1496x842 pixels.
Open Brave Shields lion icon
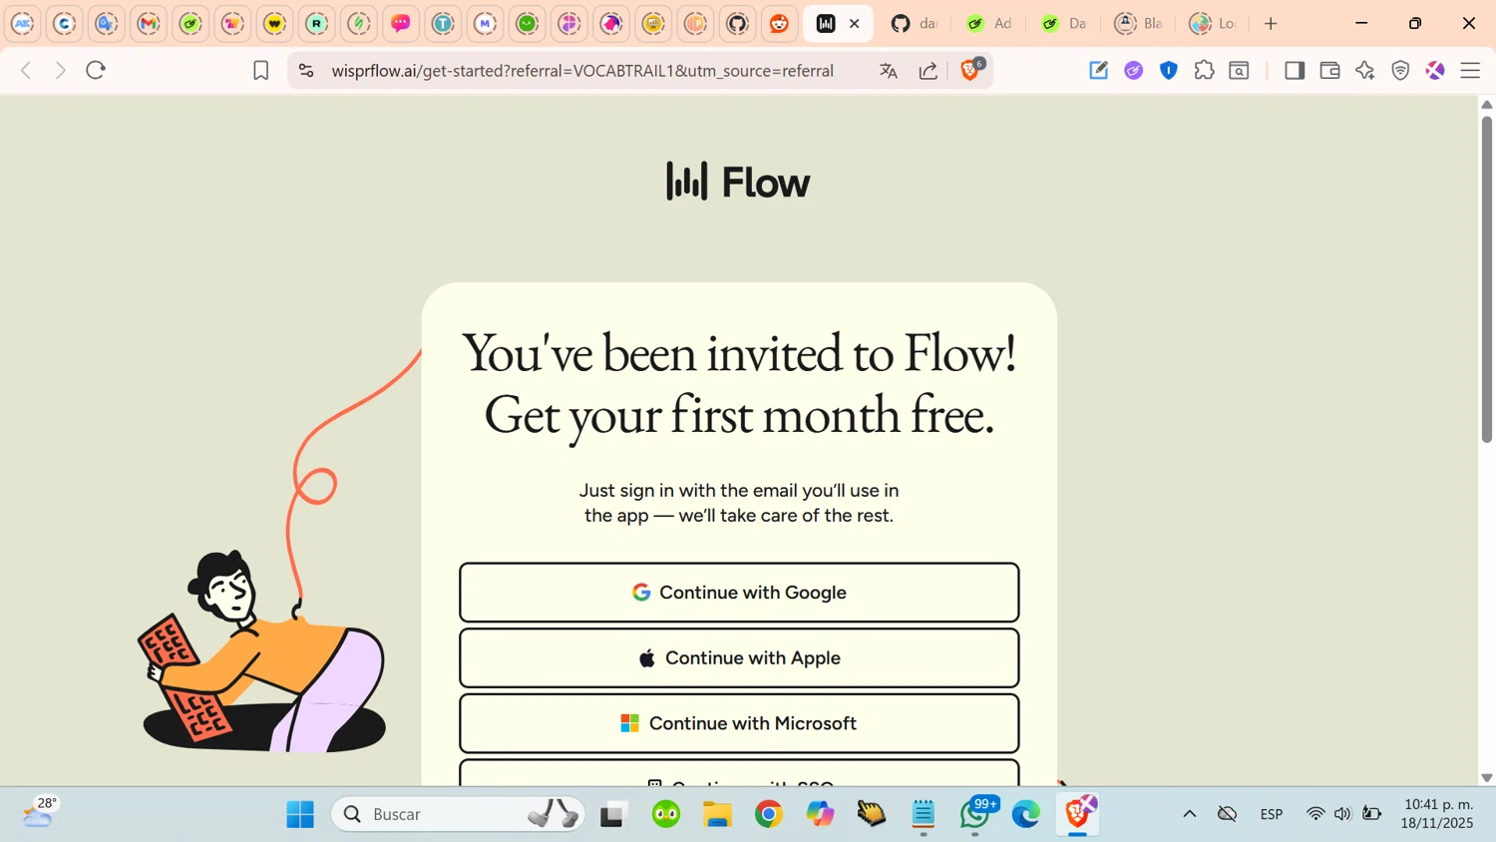(x=970, y=70)
